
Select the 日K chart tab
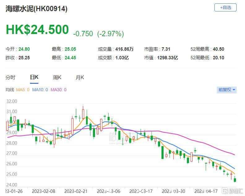click(x=34, y=77)
